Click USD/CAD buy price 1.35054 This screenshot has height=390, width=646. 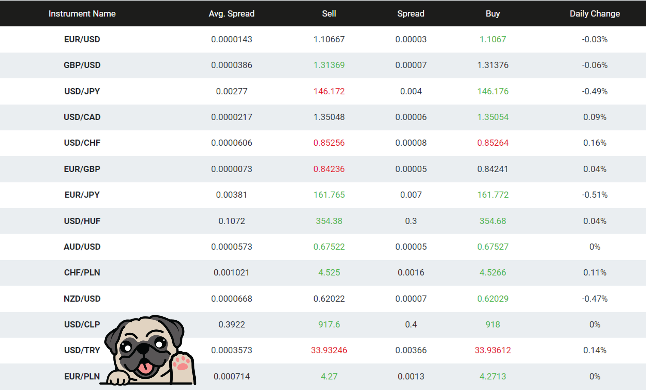point(493,117)
